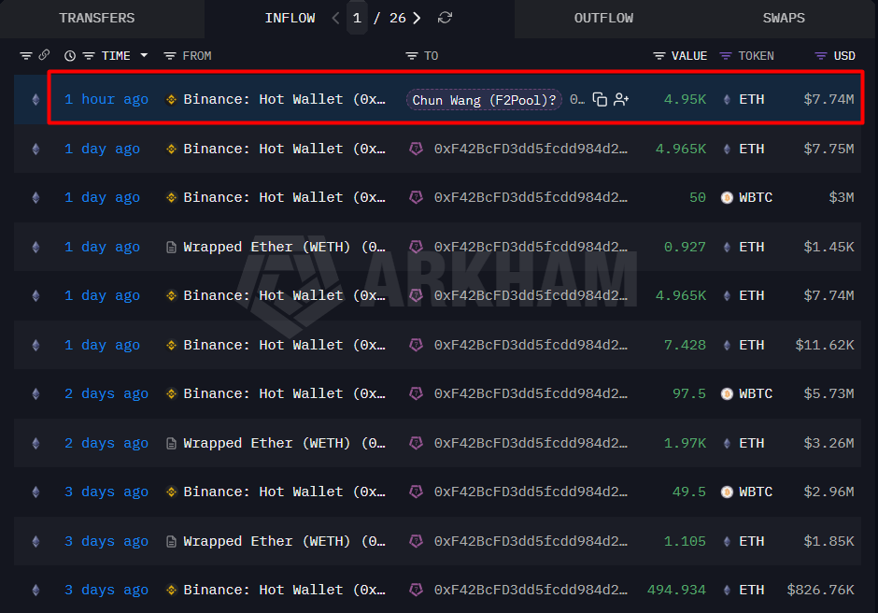
Task: Filter by the TOKEN column
Action: tap(726, 55)
